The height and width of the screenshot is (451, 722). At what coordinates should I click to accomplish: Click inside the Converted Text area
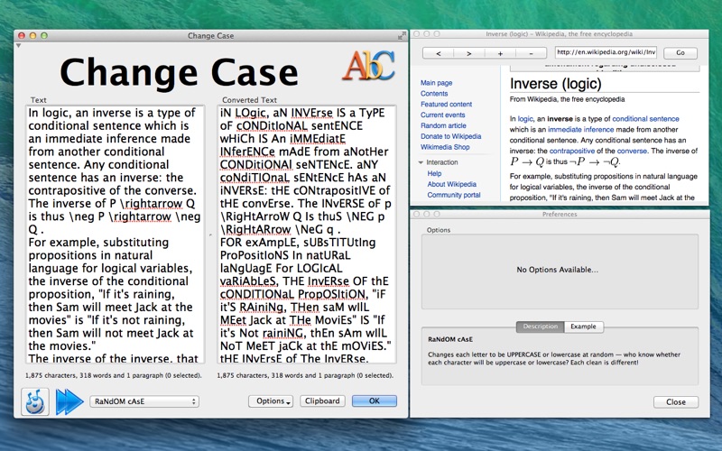306,235
